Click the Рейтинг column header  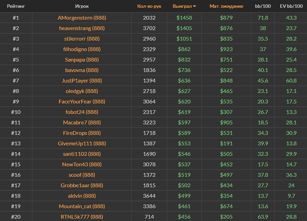pos(16,7)
